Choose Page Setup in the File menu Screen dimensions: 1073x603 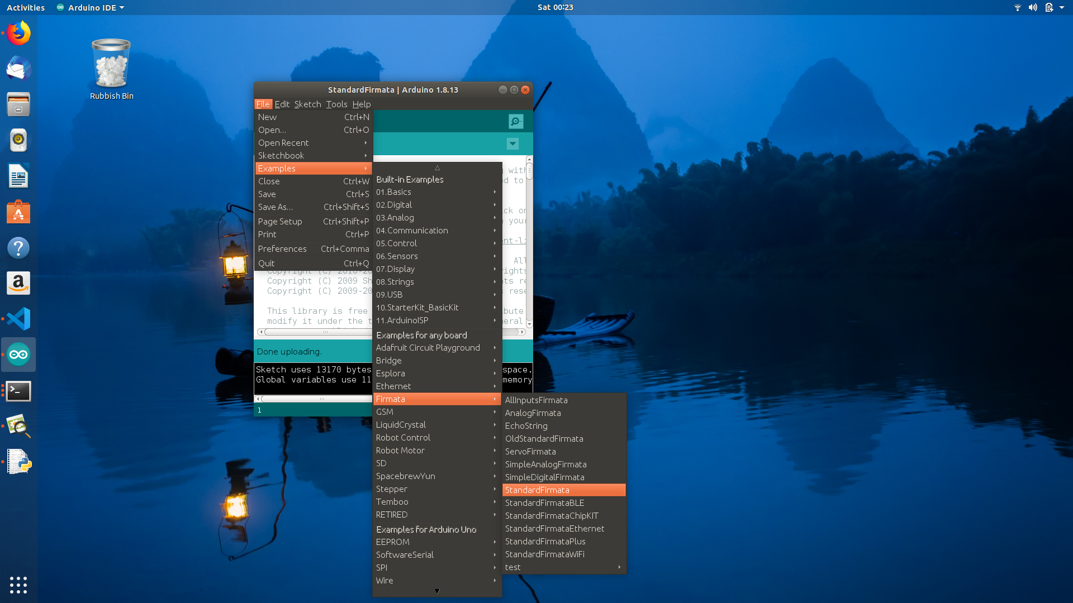click(x=314, y=221)
